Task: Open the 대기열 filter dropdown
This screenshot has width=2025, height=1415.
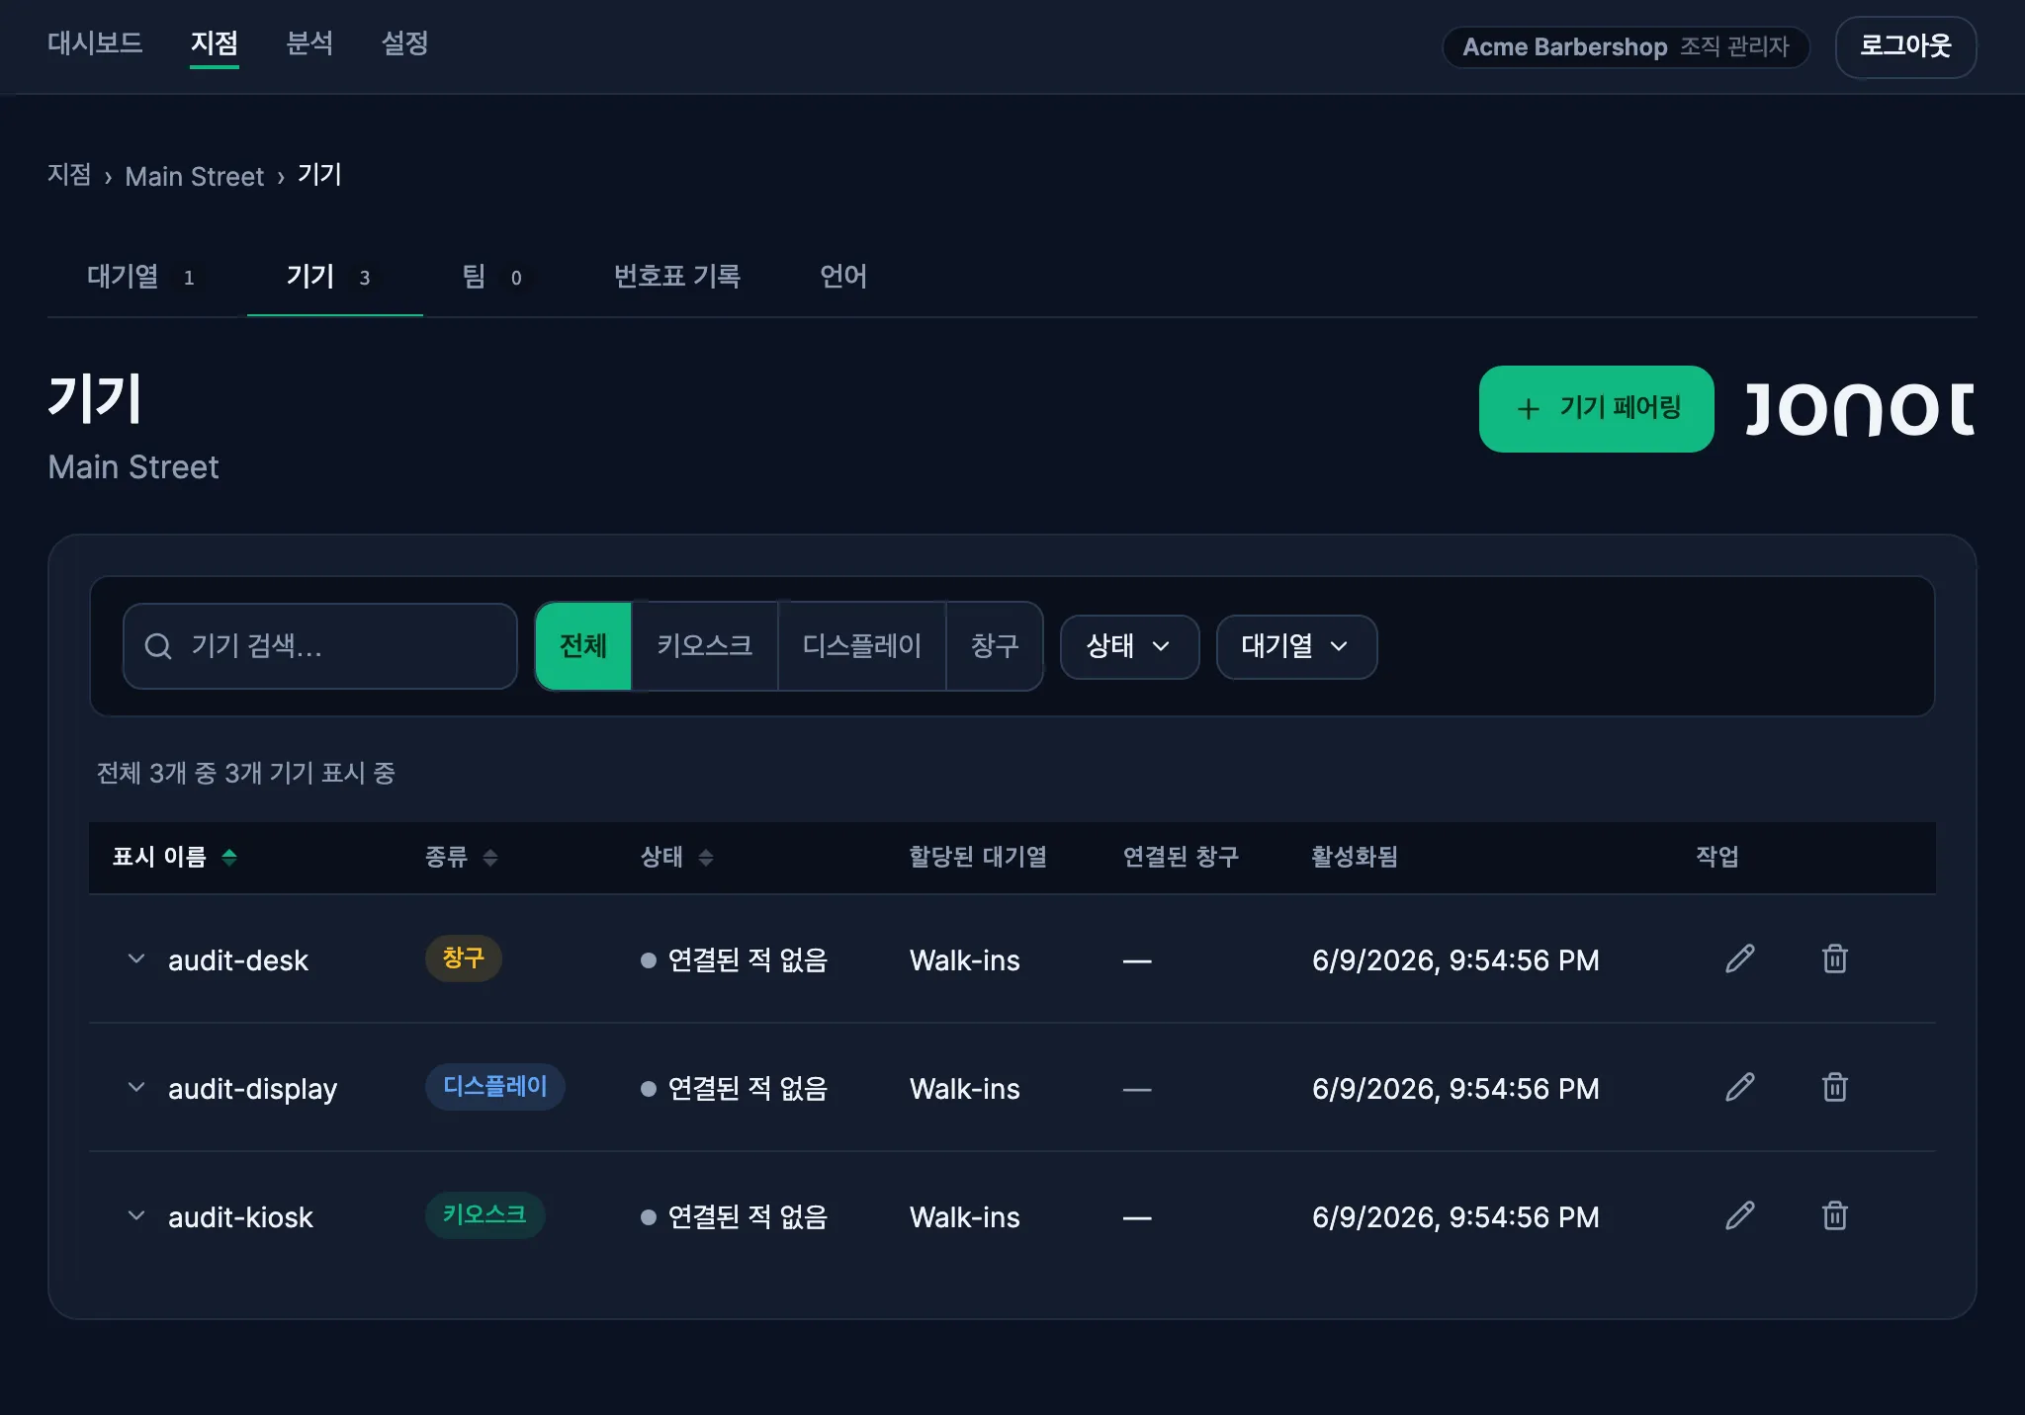Action: [1296, 646]
